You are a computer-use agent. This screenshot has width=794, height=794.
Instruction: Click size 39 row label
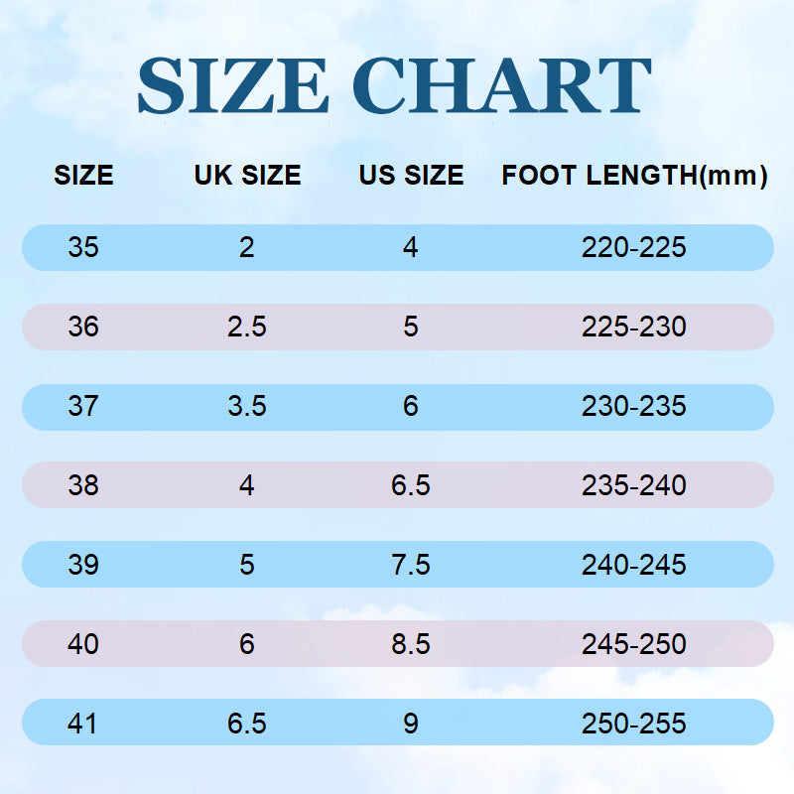click(x=83, y=565)
